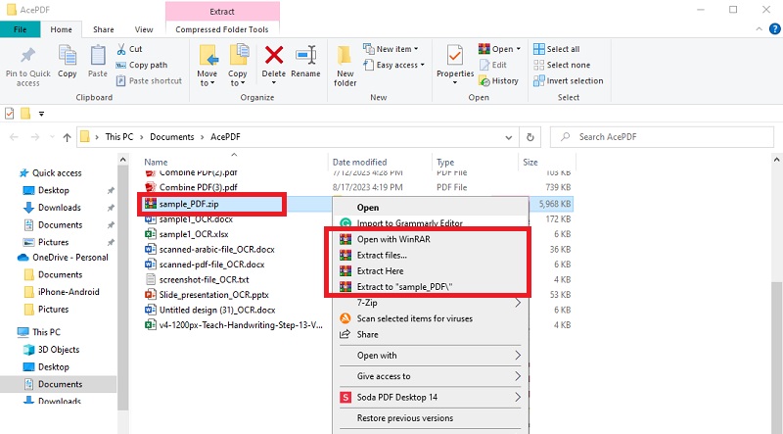Open OneDrive - Personal in sidebar
The image size is (783, 434).
(69, 258)
